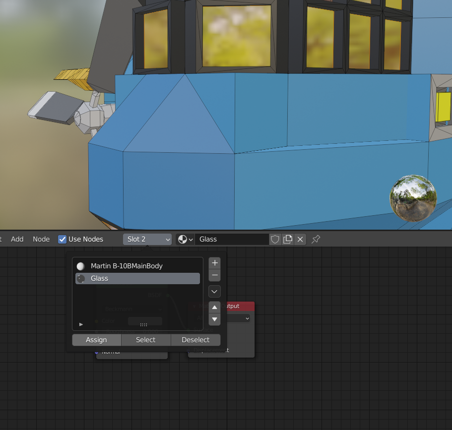Select the Glass material slot row

pyautogui.click(x=137, y=278)
